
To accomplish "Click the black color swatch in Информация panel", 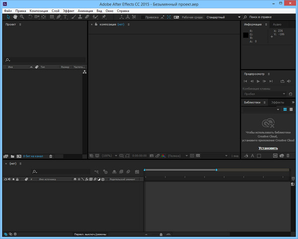I will [245, 35].
